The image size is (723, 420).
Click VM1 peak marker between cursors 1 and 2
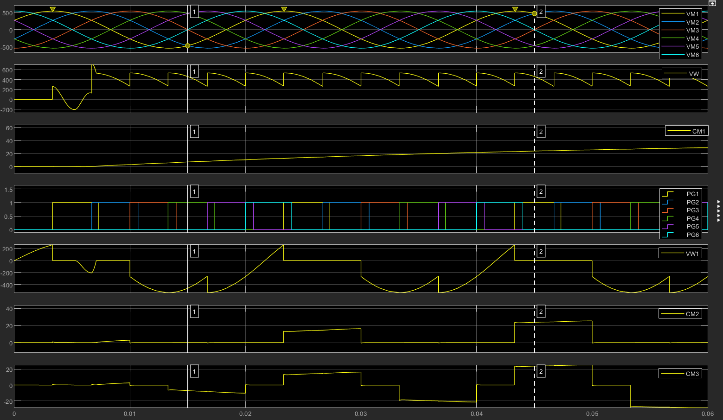(x=284, y=9)
